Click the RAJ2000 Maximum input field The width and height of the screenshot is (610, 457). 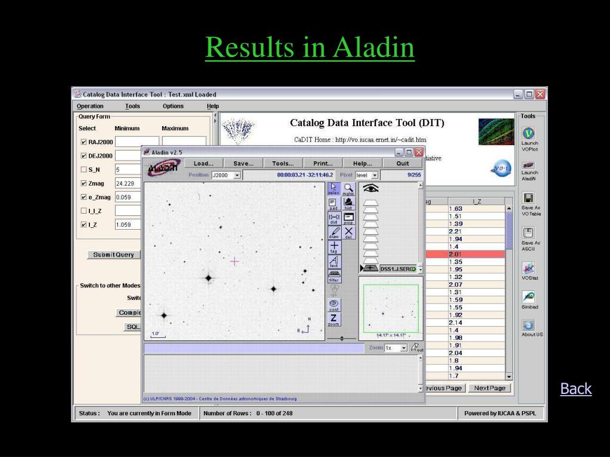[183, 142]
